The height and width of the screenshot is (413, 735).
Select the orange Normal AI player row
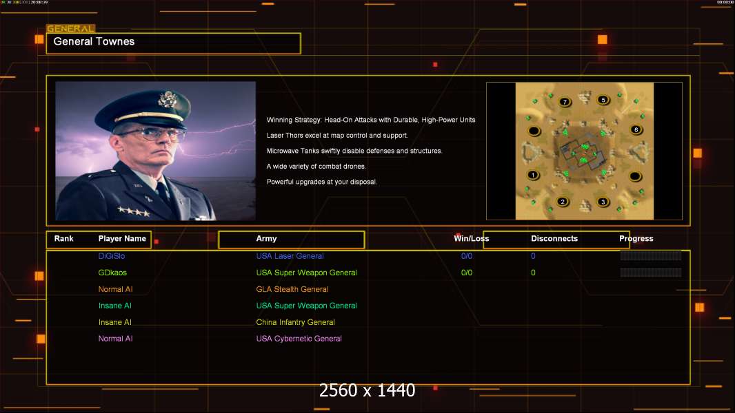coord(368,289)
